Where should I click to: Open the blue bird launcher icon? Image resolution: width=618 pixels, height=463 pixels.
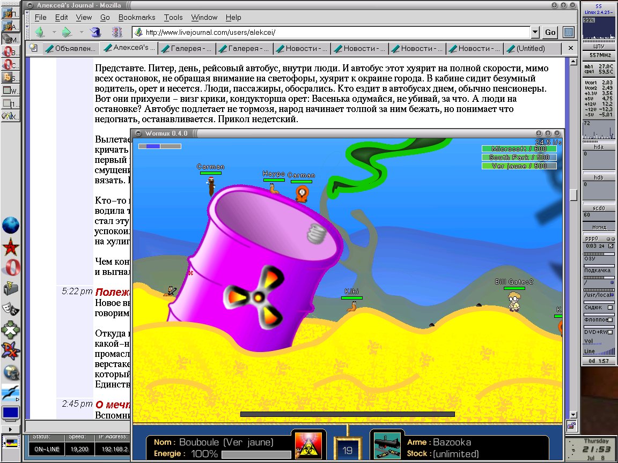point(10,393)
